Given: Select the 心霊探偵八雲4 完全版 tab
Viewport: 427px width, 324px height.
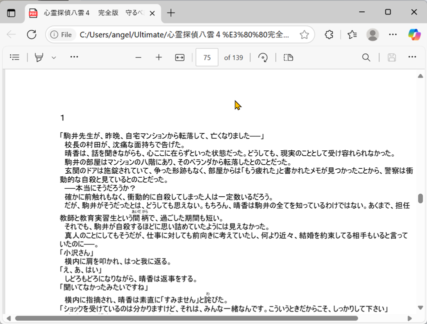Looking at the screenshot, I should (94, 13).
